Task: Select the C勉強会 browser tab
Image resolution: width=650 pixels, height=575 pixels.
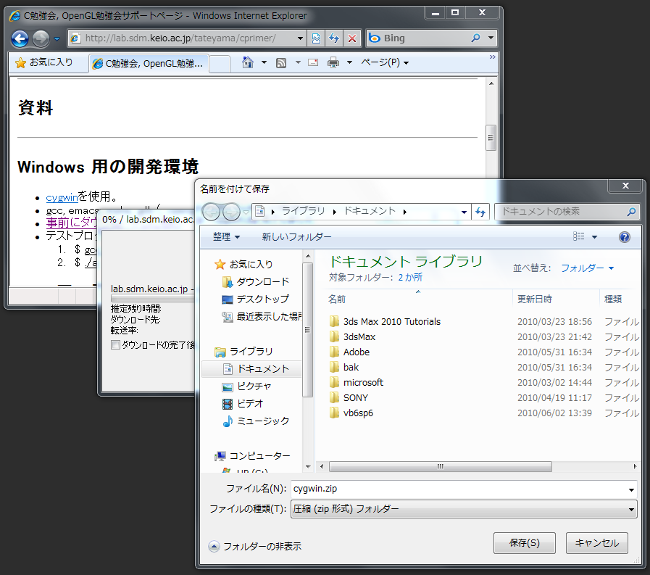Action: click(x=149, y=63)
